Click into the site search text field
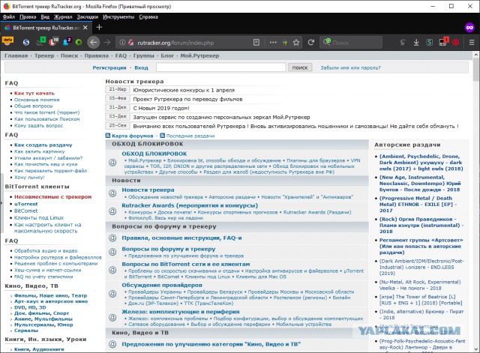The height and width of the screenshot is (353, 480). 221,67
